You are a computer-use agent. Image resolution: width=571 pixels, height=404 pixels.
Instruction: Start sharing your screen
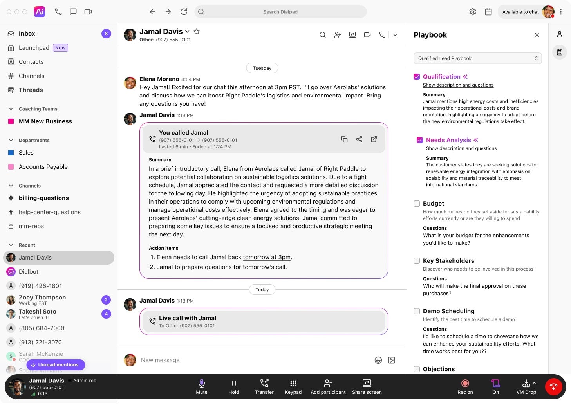[367, 386]
